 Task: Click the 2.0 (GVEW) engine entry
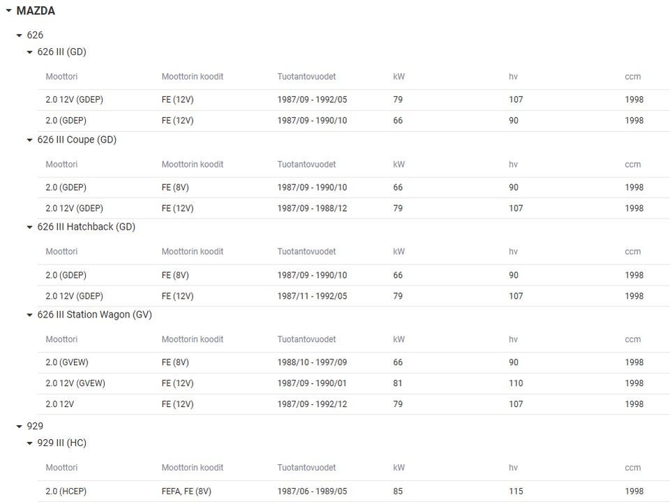67,362
